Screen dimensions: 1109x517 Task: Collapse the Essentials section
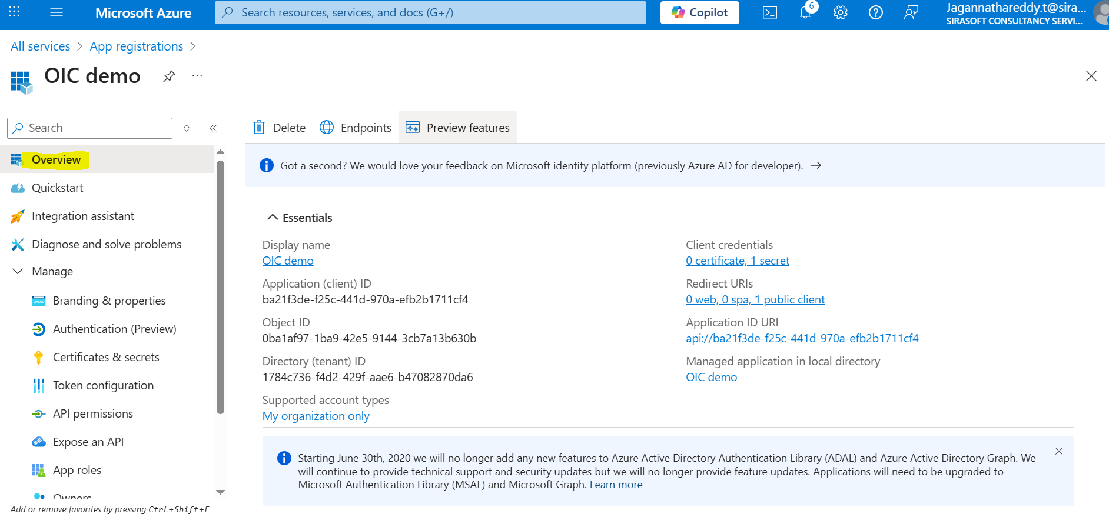pos(273,218)
